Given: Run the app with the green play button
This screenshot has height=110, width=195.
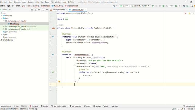Looking at the screenshot, I should (153, 6).
